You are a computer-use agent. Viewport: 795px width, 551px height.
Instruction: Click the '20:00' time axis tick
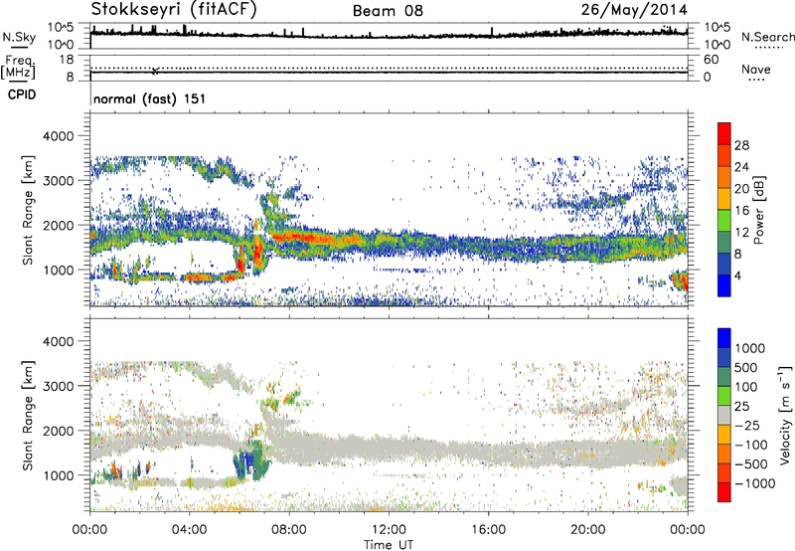click(x=587, y=530)
